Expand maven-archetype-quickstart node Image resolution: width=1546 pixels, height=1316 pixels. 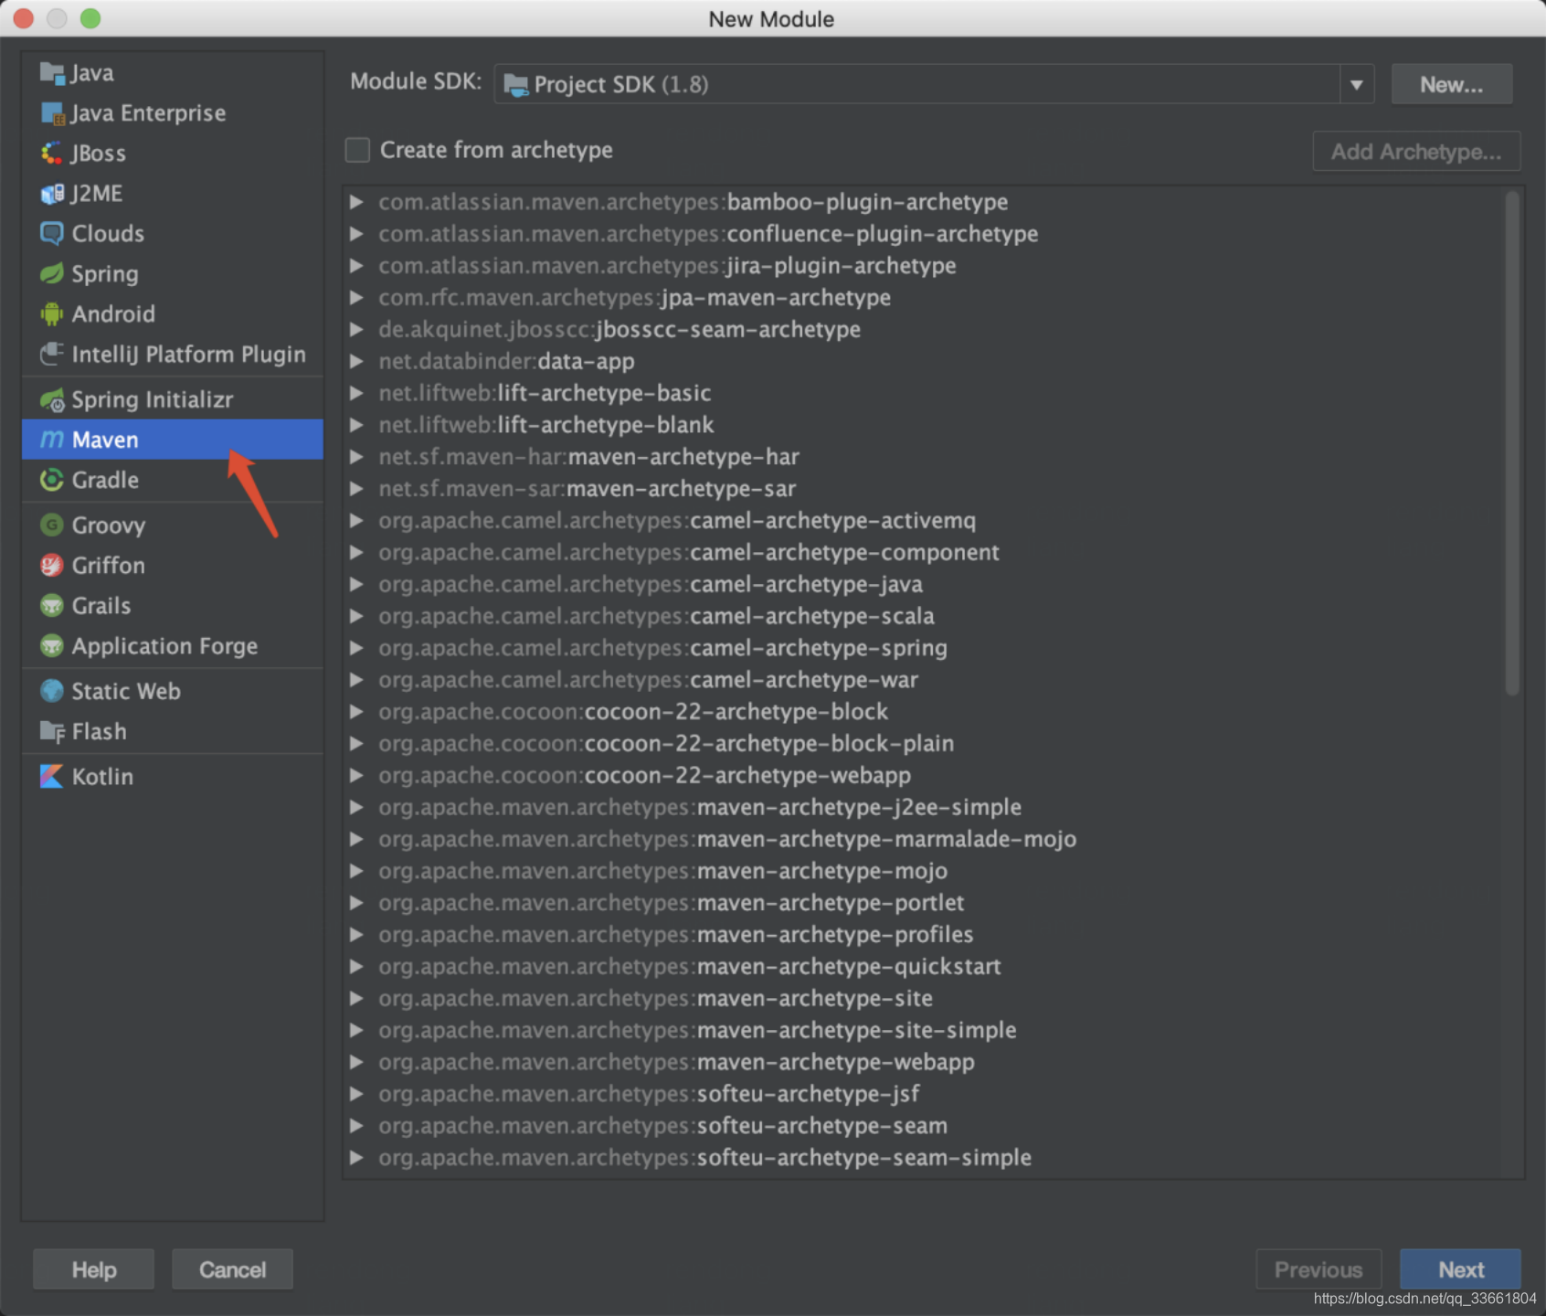[356, 967]
